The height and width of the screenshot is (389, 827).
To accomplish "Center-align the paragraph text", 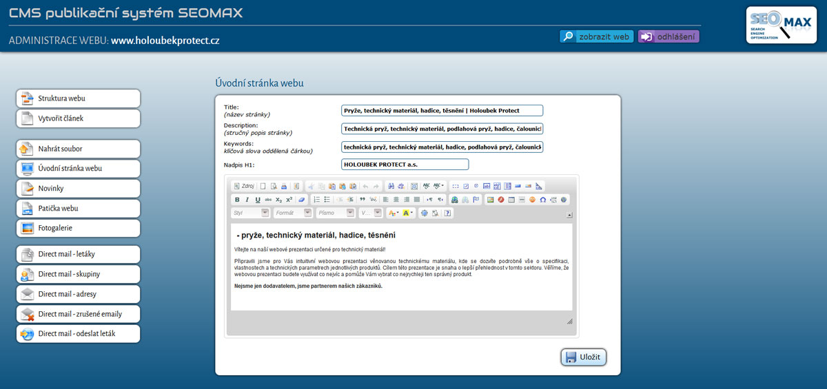I will point(396,200).
